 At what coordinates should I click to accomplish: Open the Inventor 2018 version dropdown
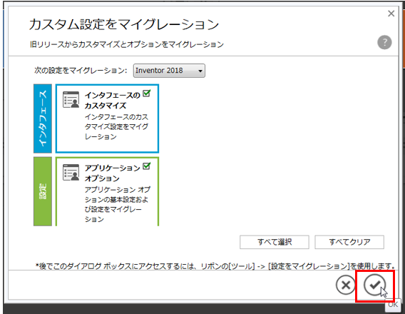(169, 71)
